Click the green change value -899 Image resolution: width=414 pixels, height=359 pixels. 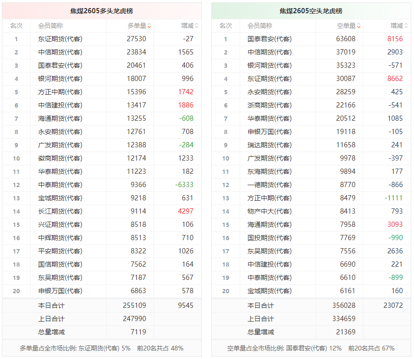(x=396, y=278)
